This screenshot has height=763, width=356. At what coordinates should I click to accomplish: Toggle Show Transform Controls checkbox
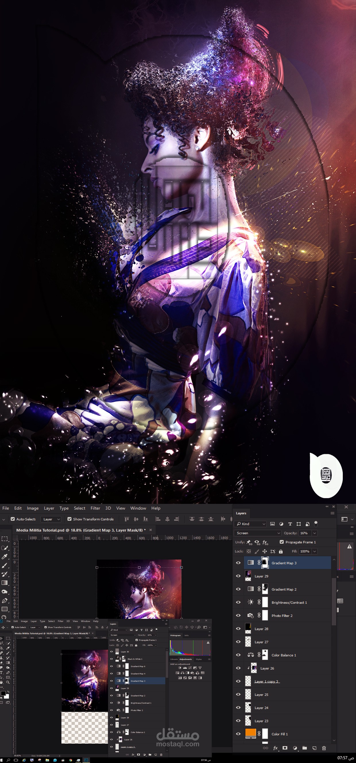69,519
